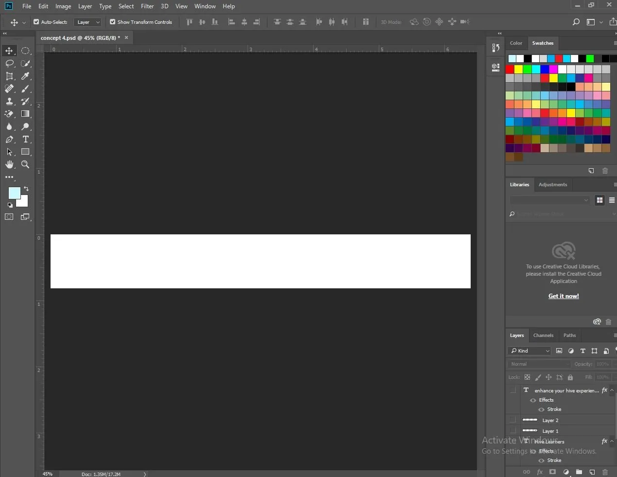This screenshot has height=477, width=617.
Task: Hide Stroke effect on enhance text layer
Action: [541, 409]
